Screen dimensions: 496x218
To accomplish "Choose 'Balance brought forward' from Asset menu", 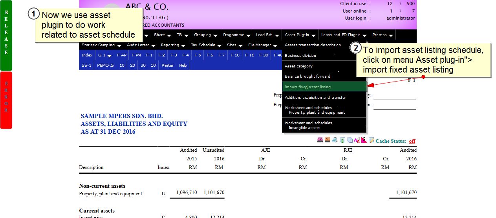I will (x=307, y=76).
